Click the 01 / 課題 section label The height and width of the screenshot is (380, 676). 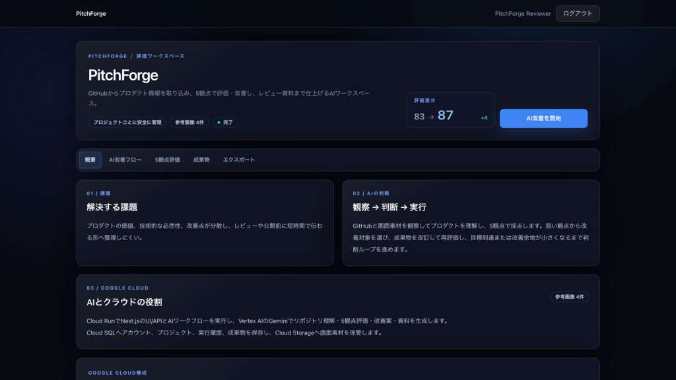pos(99,193)
